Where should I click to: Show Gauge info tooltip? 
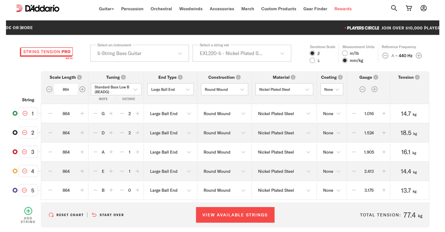pyautogui.click(x=376, y=77)
